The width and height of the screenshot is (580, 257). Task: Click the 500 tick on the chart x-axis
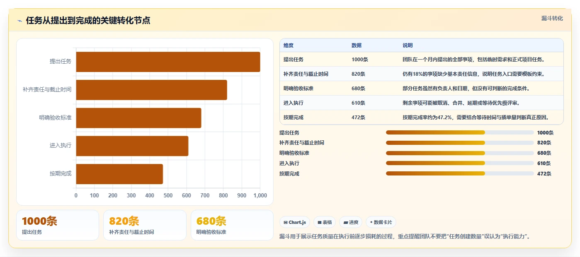168,195
